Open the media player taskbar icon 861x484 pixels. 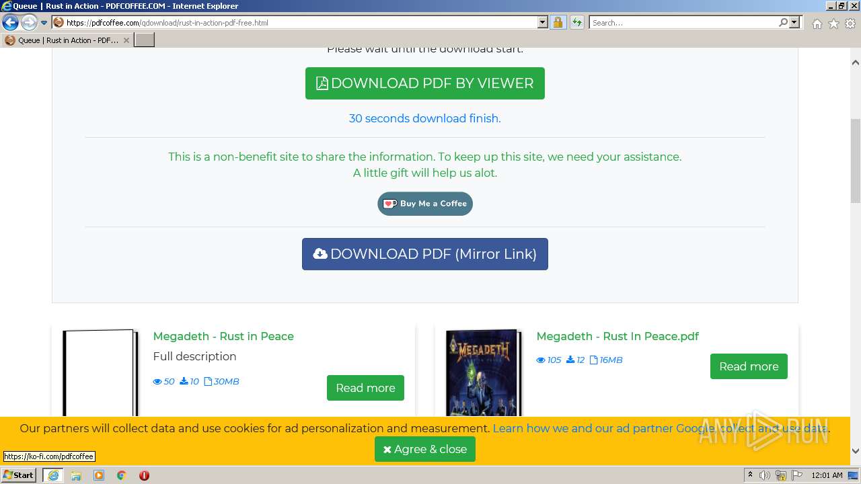point(99,475)
